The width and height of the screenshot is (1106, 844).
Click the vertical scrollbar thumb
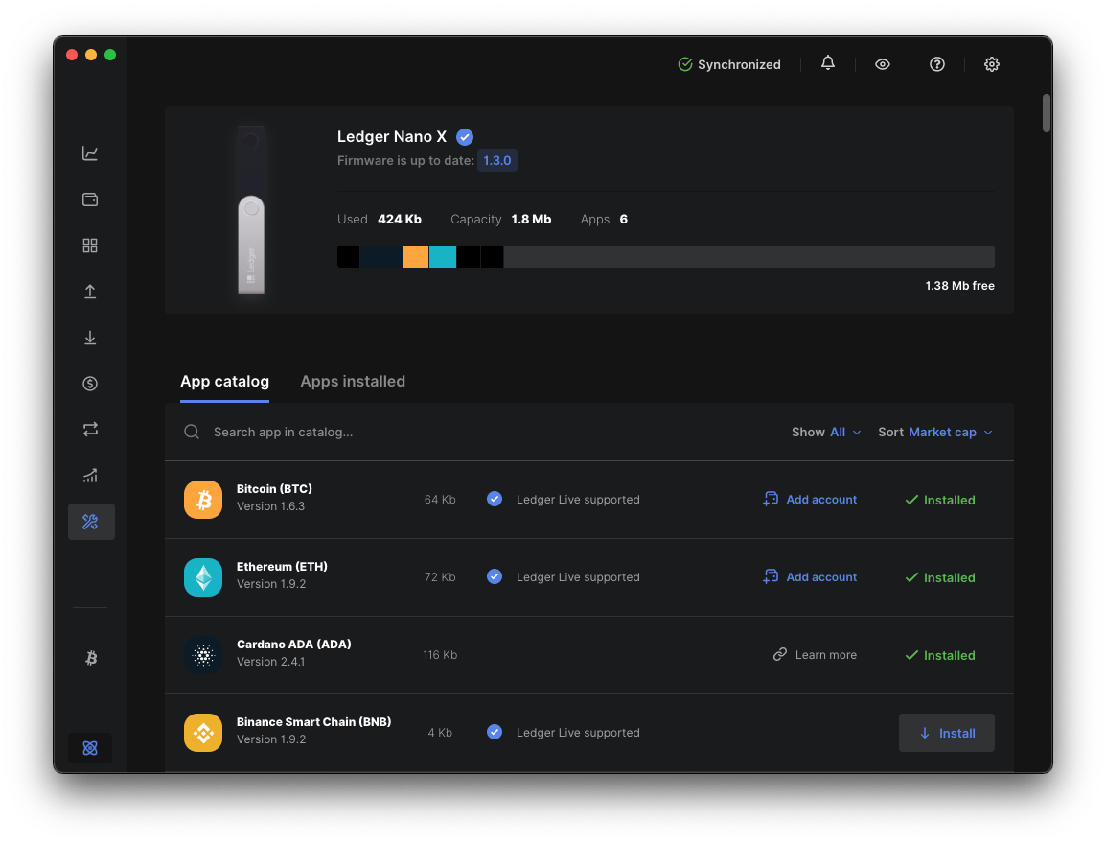tap(1046, 113)
